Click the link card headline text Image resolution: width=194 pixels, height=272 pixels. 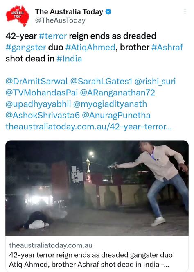(91, 260)
